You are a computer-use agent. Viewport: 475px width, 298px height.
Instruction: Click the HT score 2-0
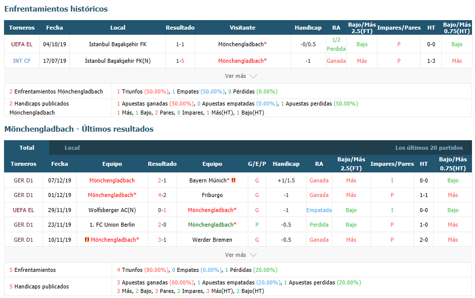tap(424, 240)
